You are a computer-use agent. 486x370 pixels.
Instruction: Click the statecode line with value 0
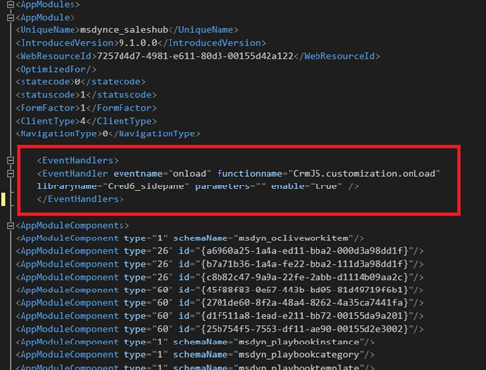click(80, 82)
